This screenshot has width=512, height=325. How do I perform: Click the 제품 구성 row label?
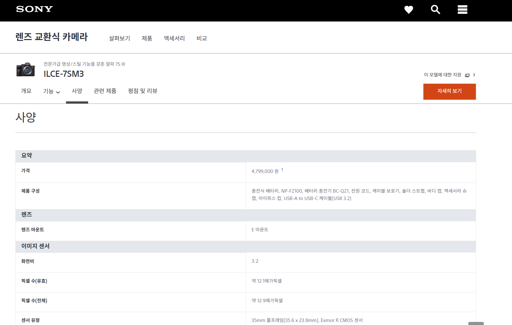pos(30,191)
